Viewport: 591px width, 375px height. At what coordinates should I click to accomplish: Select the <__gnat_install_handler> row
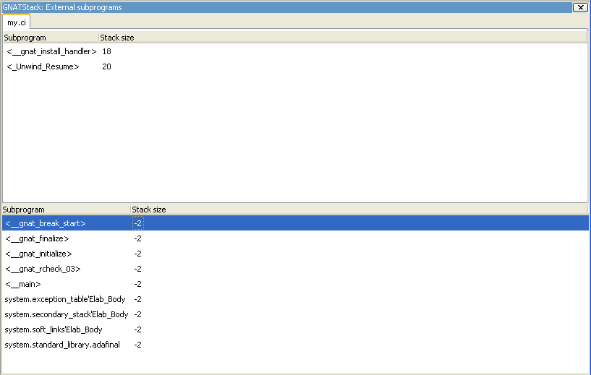click(x=51, y=51)
